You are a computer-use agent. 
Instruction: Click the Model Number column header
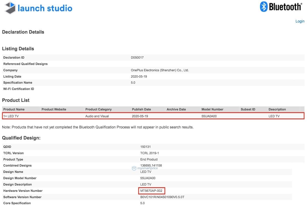(212, 109)
